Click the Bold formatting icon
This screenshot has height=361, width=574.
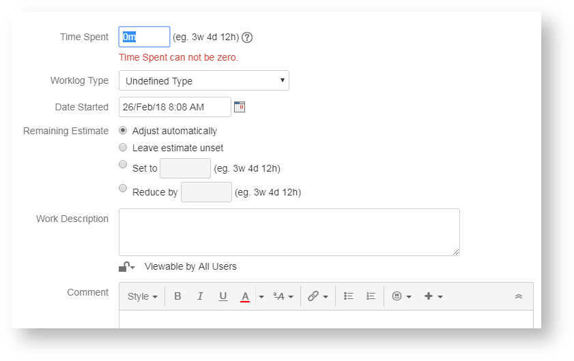[177, 296]
